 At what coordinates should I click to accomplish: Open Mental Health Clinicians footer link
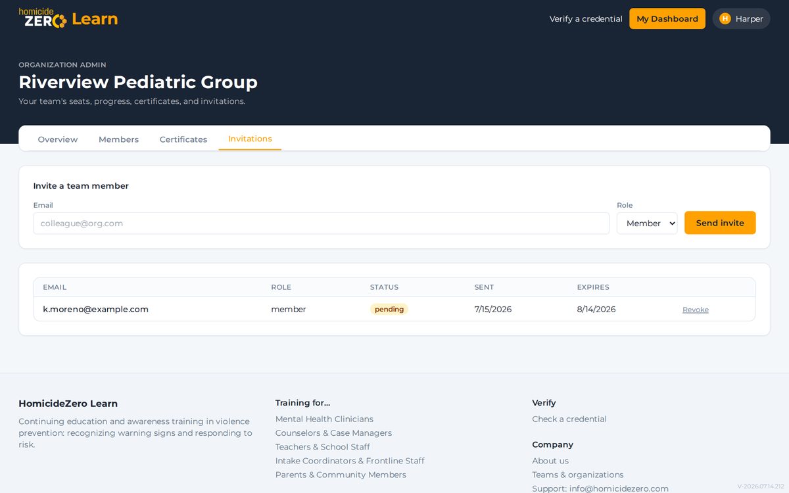[324, 419]
